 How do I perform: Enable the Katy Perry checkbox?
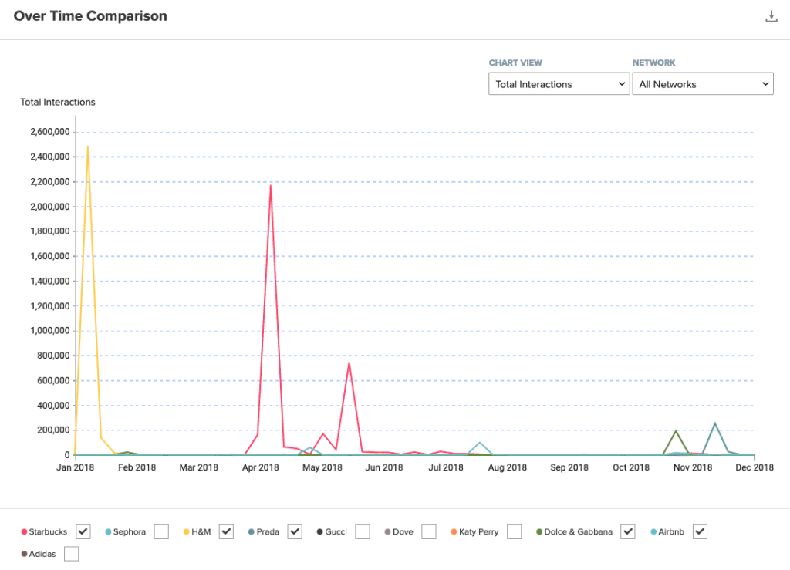(515, 531)
